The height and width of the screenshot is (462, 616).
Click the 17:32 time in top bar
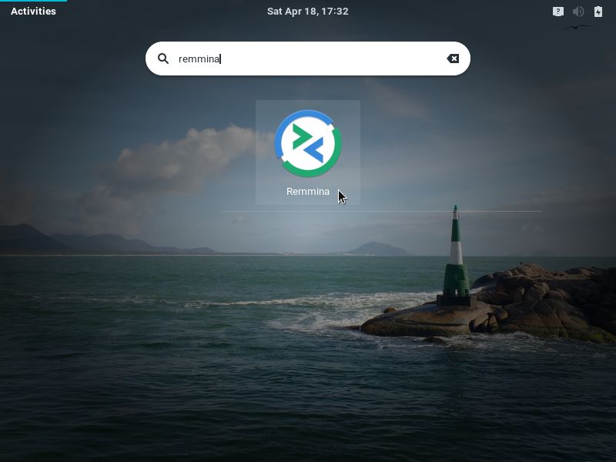[336, 12]
